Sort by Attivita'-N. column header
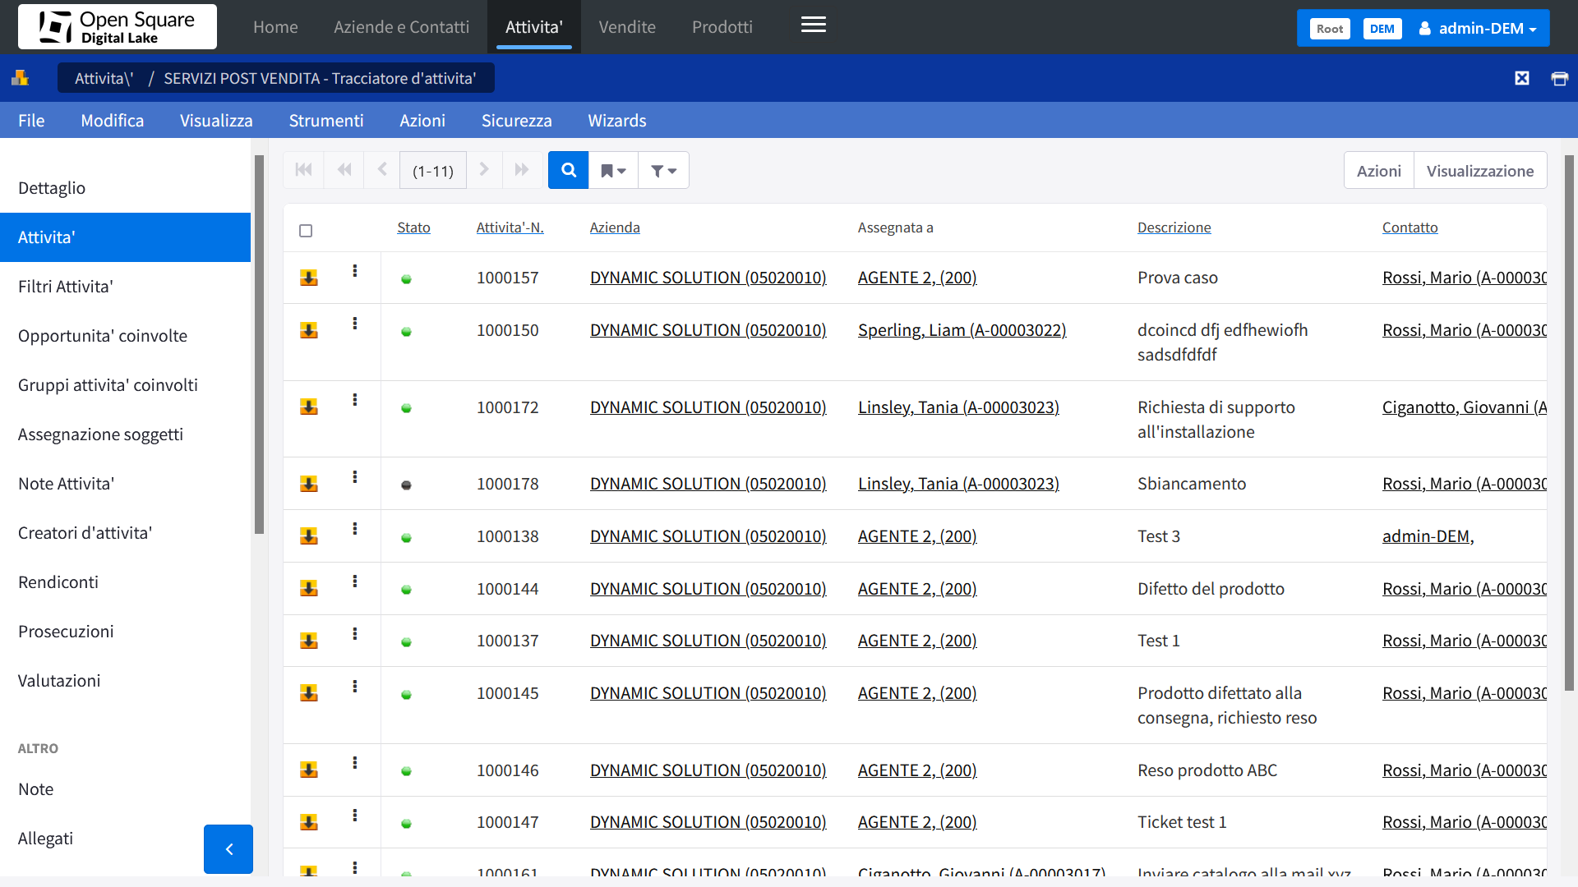Image resolution: width=1578 pixels, height=887 pixels. 510,227
